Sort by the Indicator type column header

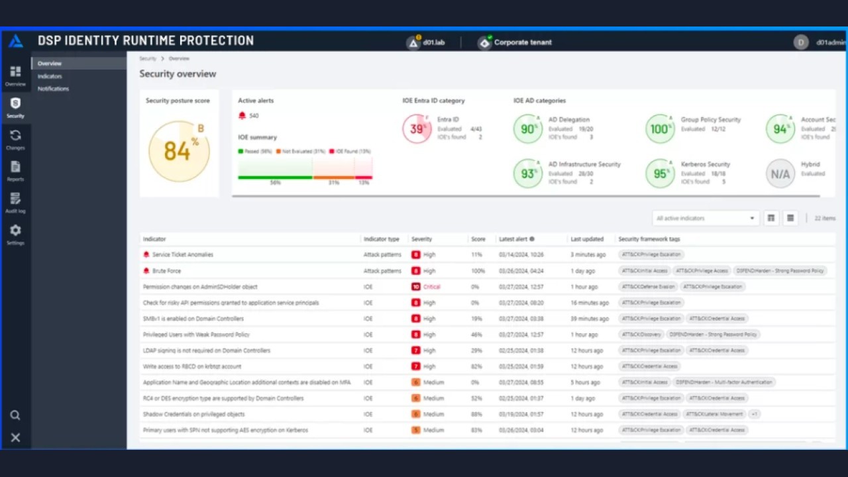point(382,239)
